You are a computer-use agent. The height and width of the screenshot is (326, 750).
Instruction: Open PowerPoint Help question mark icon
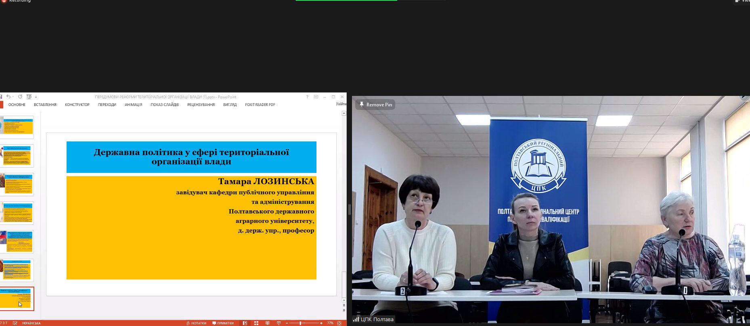[307, 97]
